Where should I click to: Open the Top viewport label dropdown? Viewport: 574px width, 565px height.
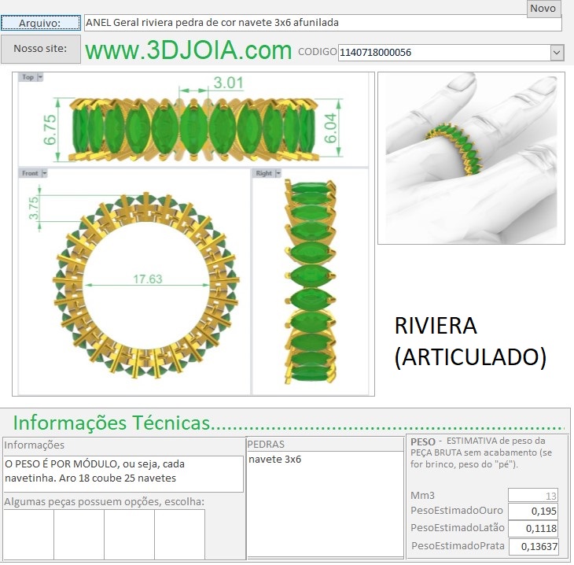point(40,77)
